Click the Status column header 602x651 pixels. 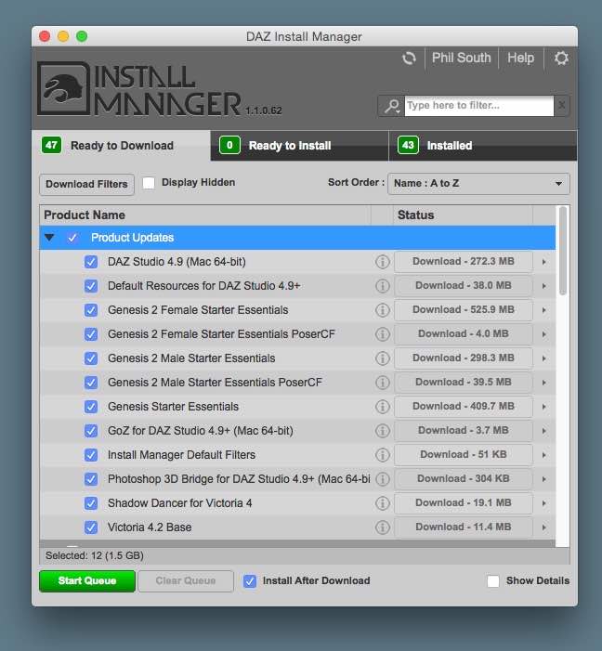463,215
